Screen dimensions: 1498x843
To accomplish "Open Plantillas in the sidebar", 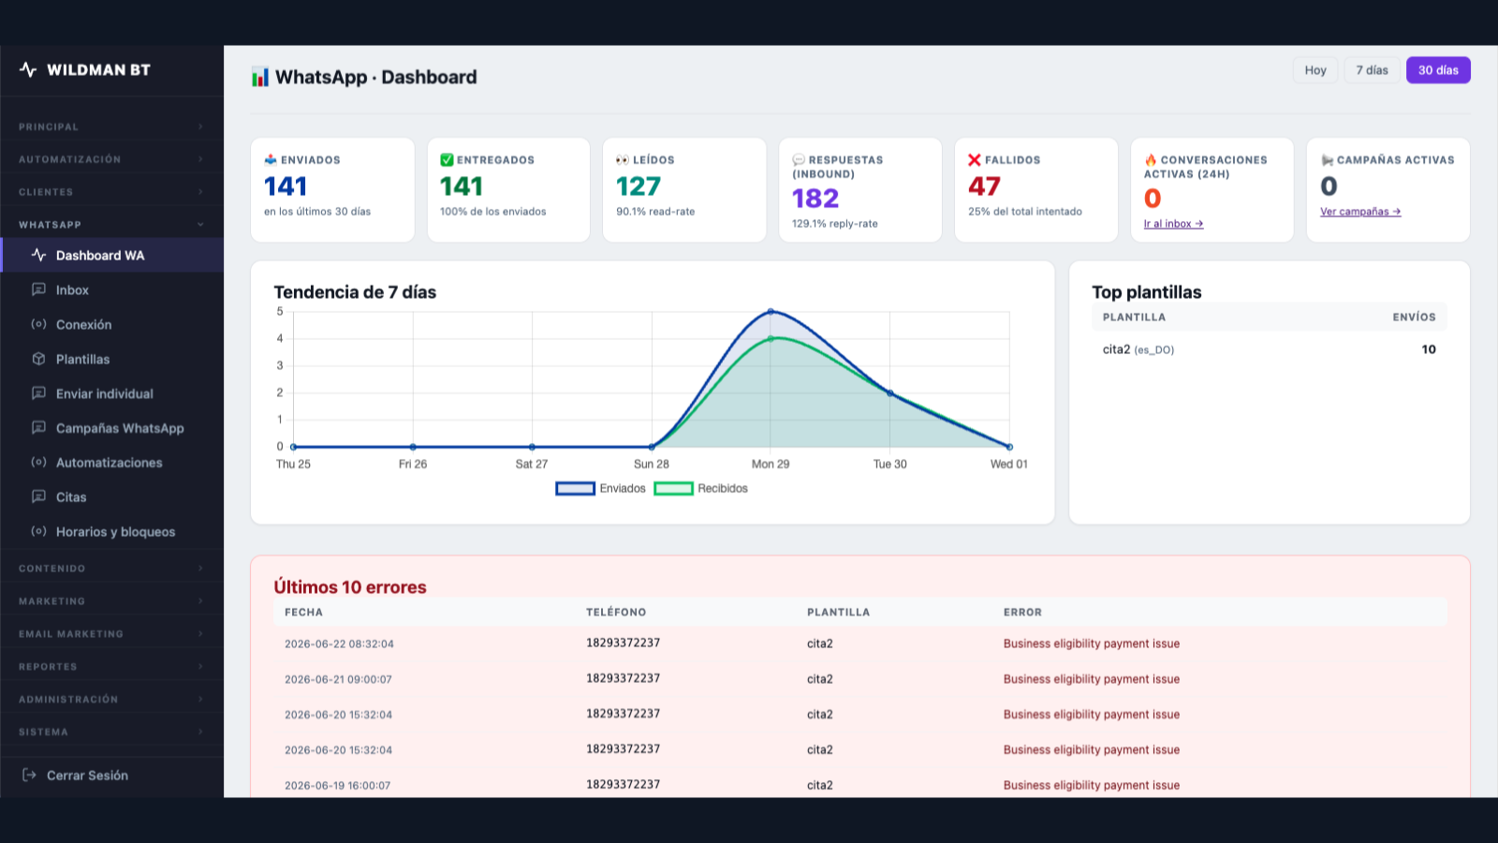I will [111, 359].
